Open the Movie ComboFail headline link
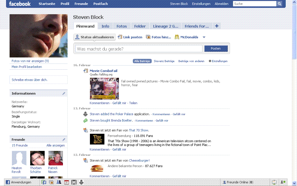 [x=104, y=71]
